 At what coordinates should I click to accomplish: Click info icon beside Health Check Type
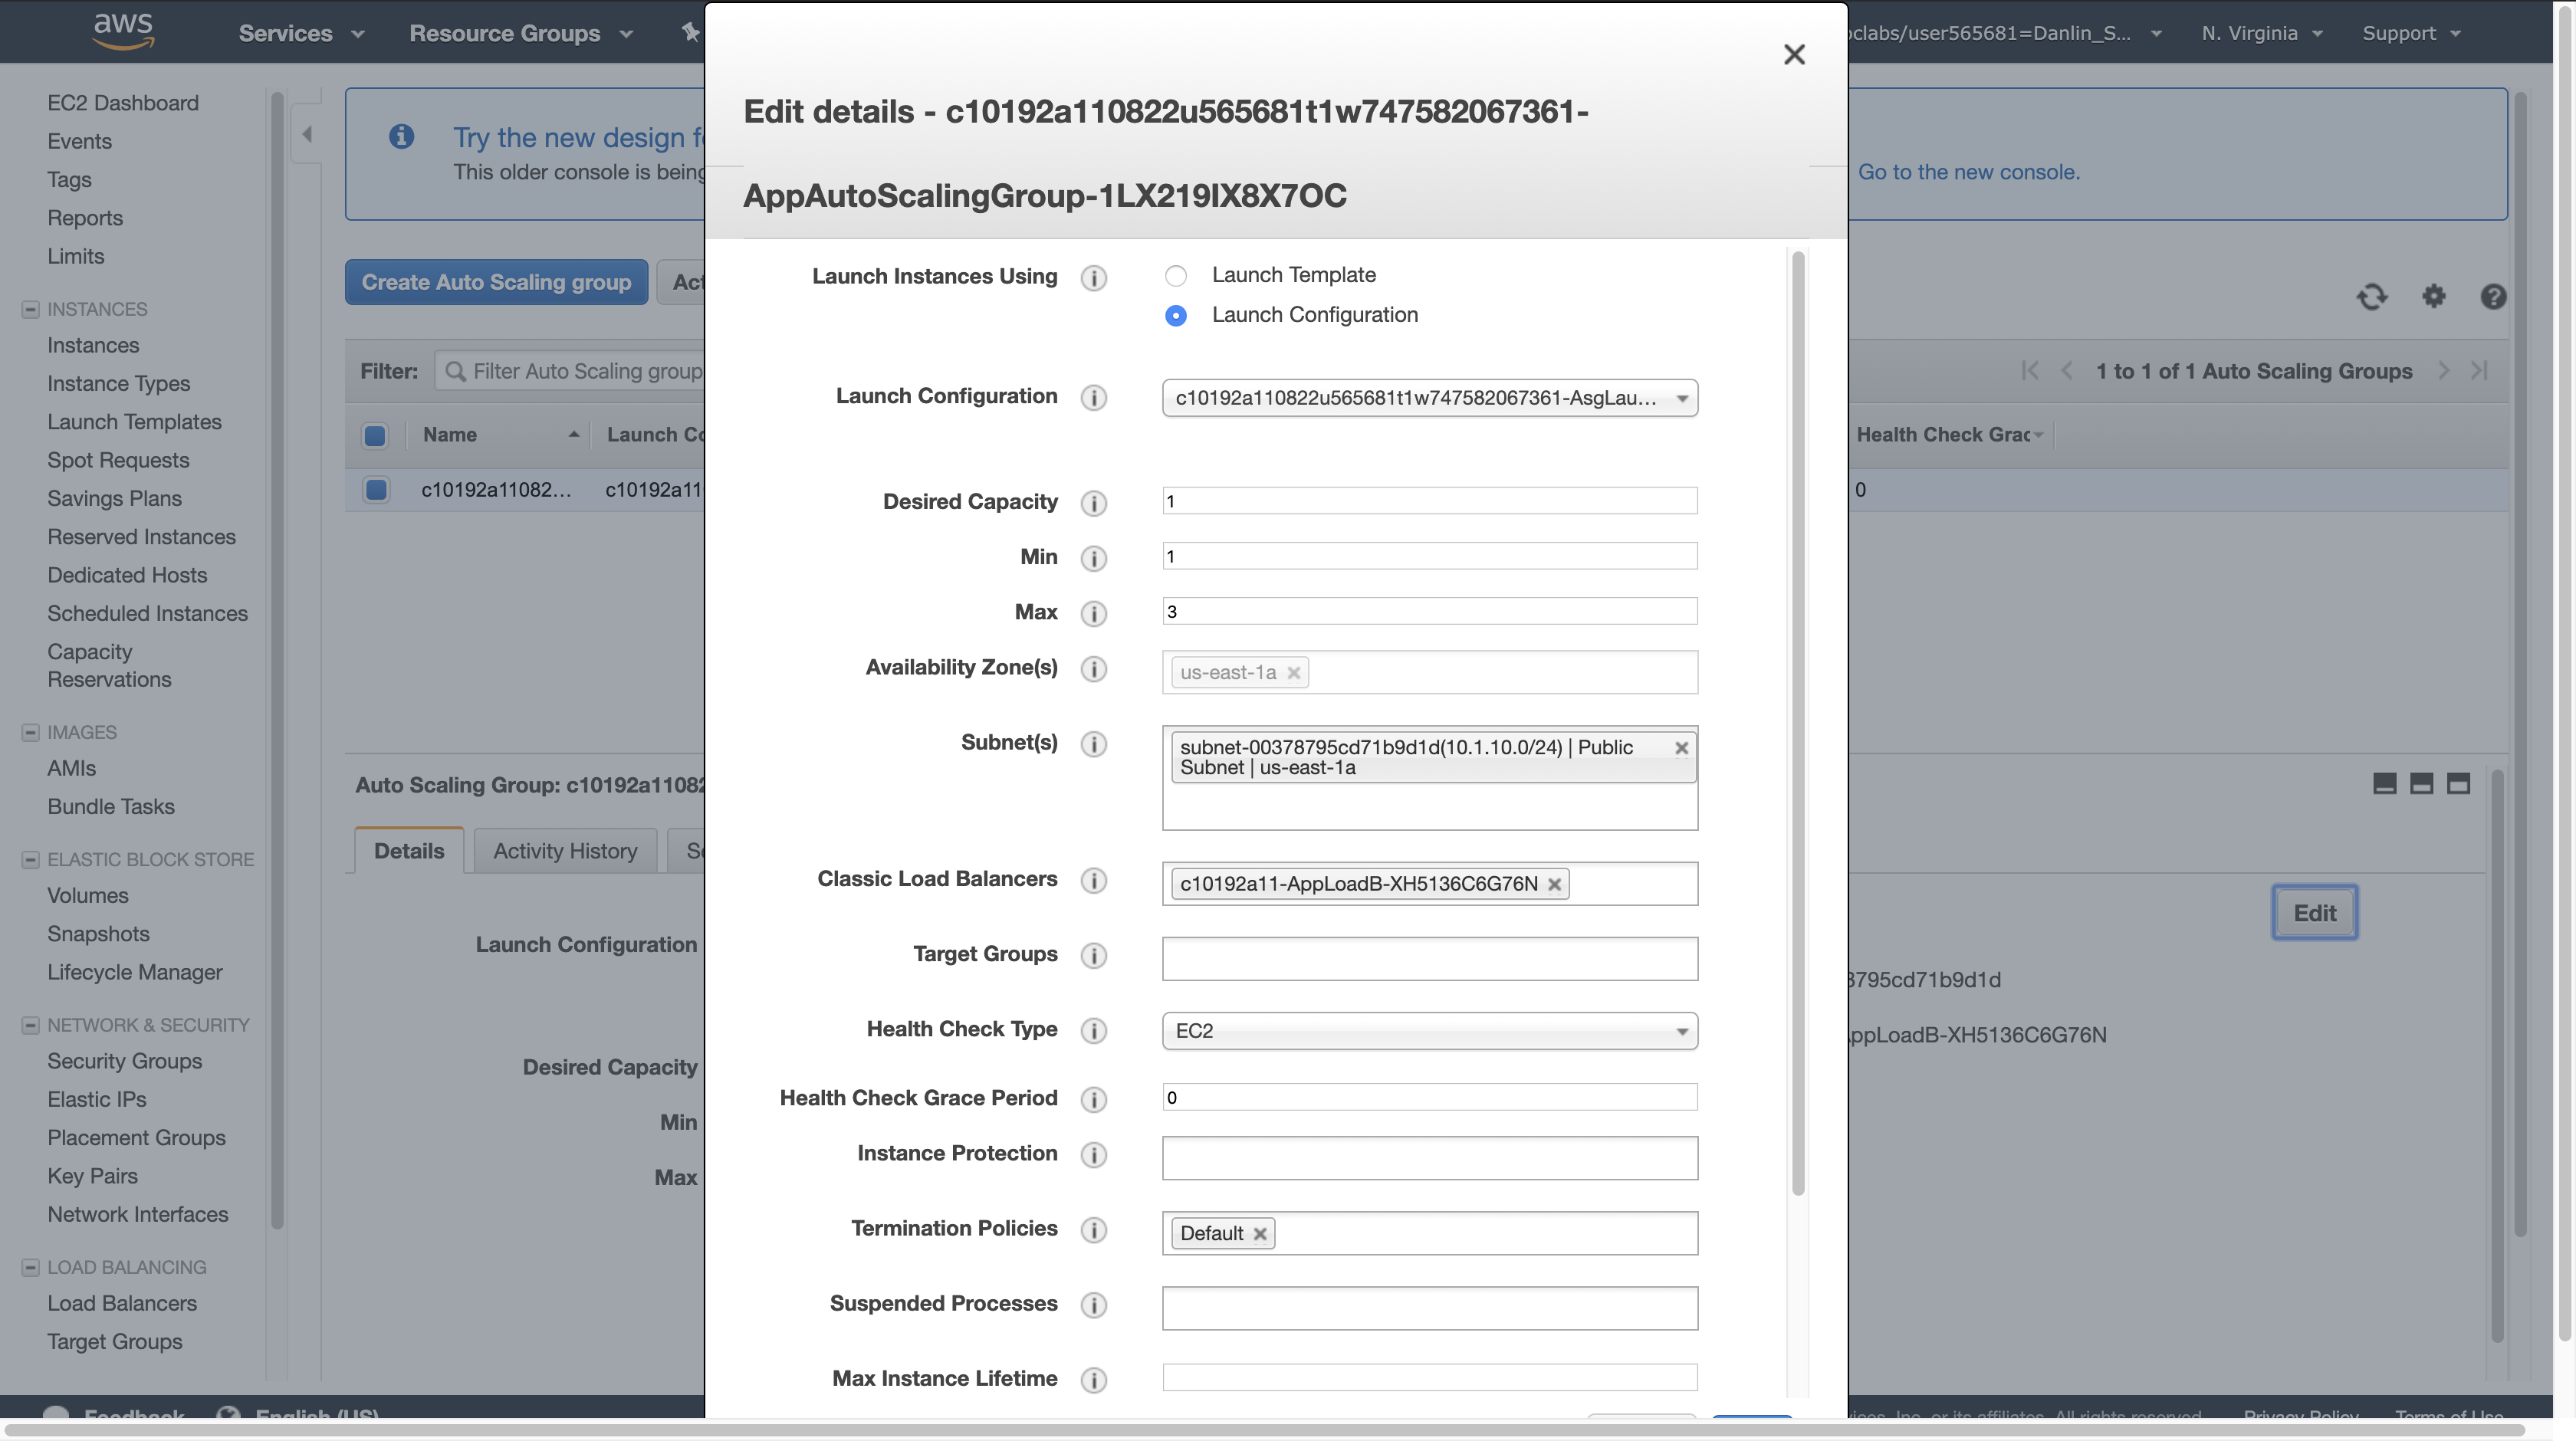[1094, 1031]
